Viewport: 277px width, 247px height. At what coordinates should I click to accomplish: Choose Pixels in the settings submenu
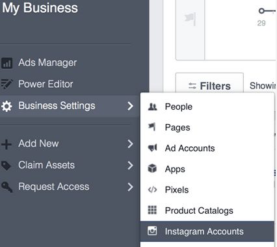[207, 190]
